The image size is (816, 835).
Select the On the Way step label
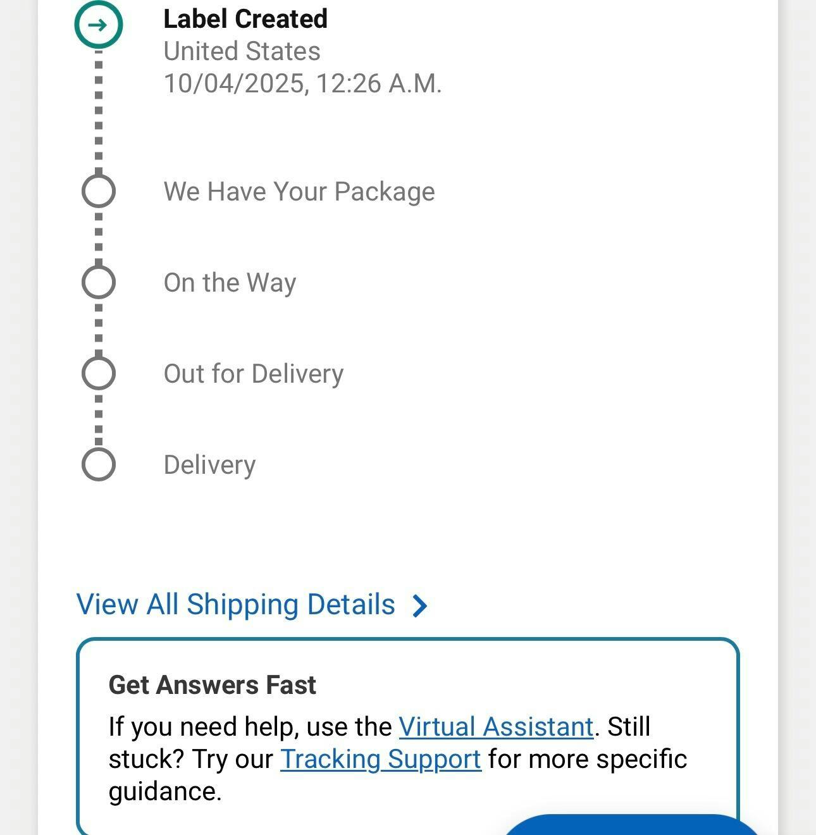[230, 283]
